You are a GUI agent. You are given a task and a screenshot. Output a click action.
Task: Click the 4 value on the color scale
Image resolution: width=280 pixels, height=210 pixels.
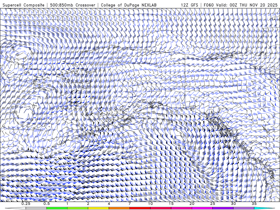[109, 204]
